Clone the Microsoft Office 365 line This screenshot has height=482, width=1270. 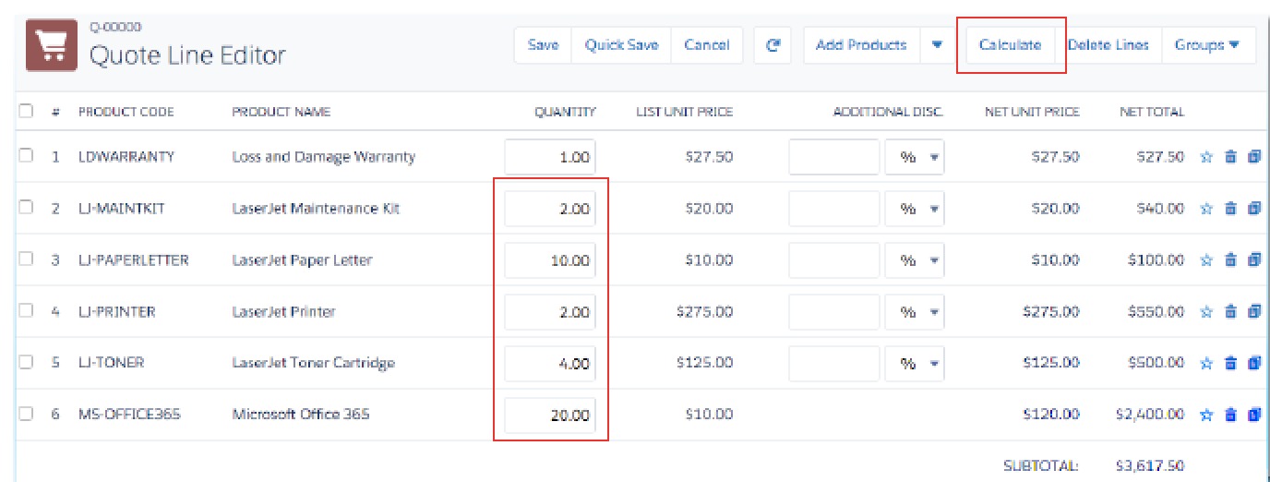tap(1253, 416)
